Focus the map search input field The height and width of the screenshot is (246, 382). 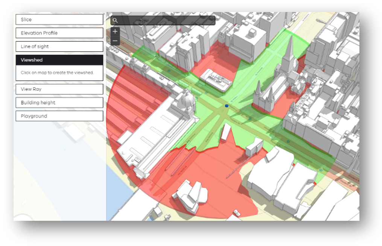163,20
